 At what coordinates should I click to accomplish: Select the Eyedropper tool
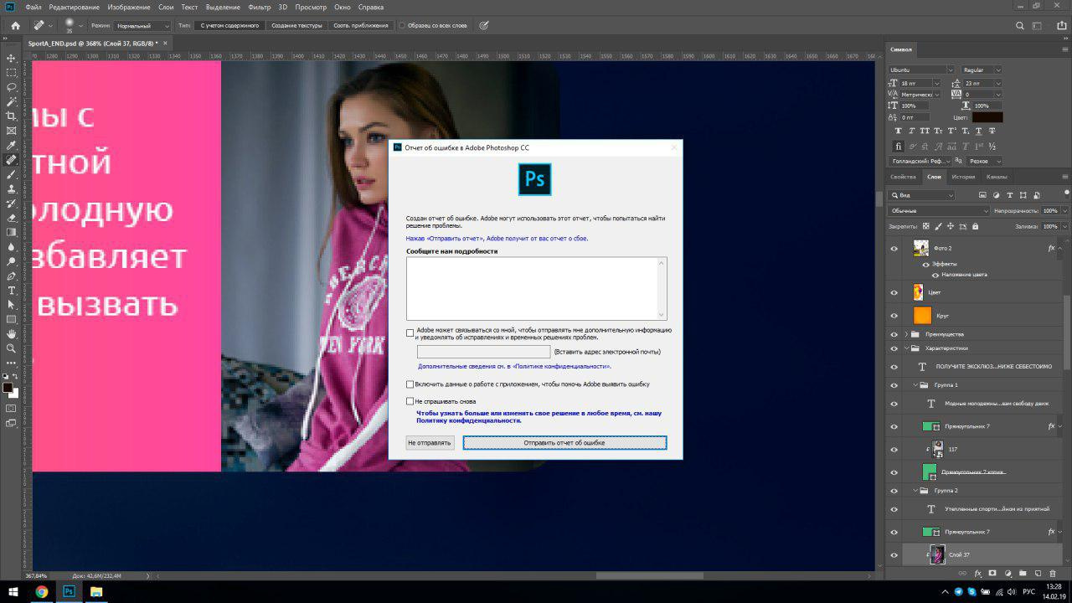(12, 145)
